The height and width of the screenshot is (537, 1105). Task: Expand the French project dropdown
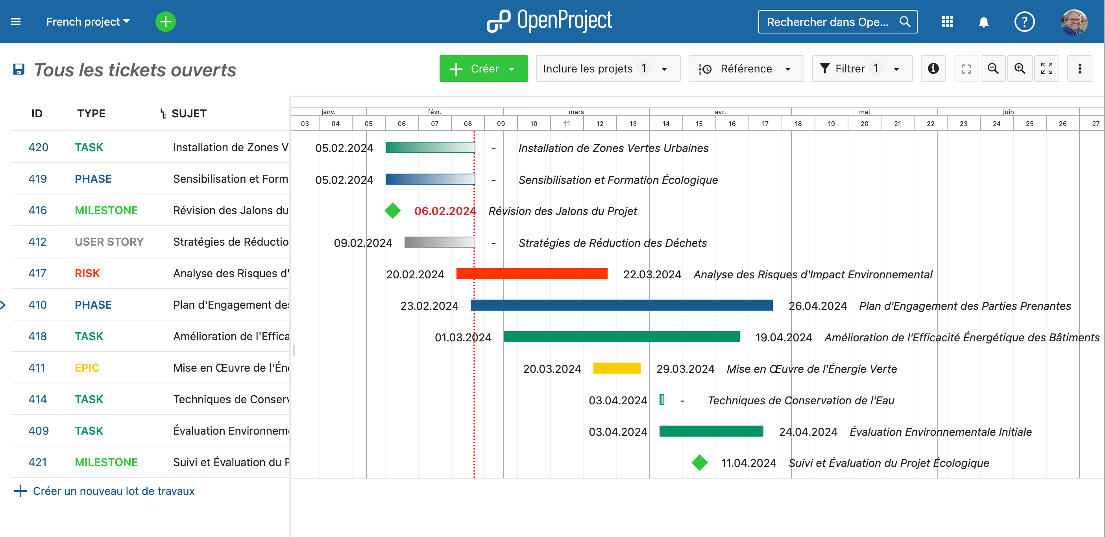88,22
